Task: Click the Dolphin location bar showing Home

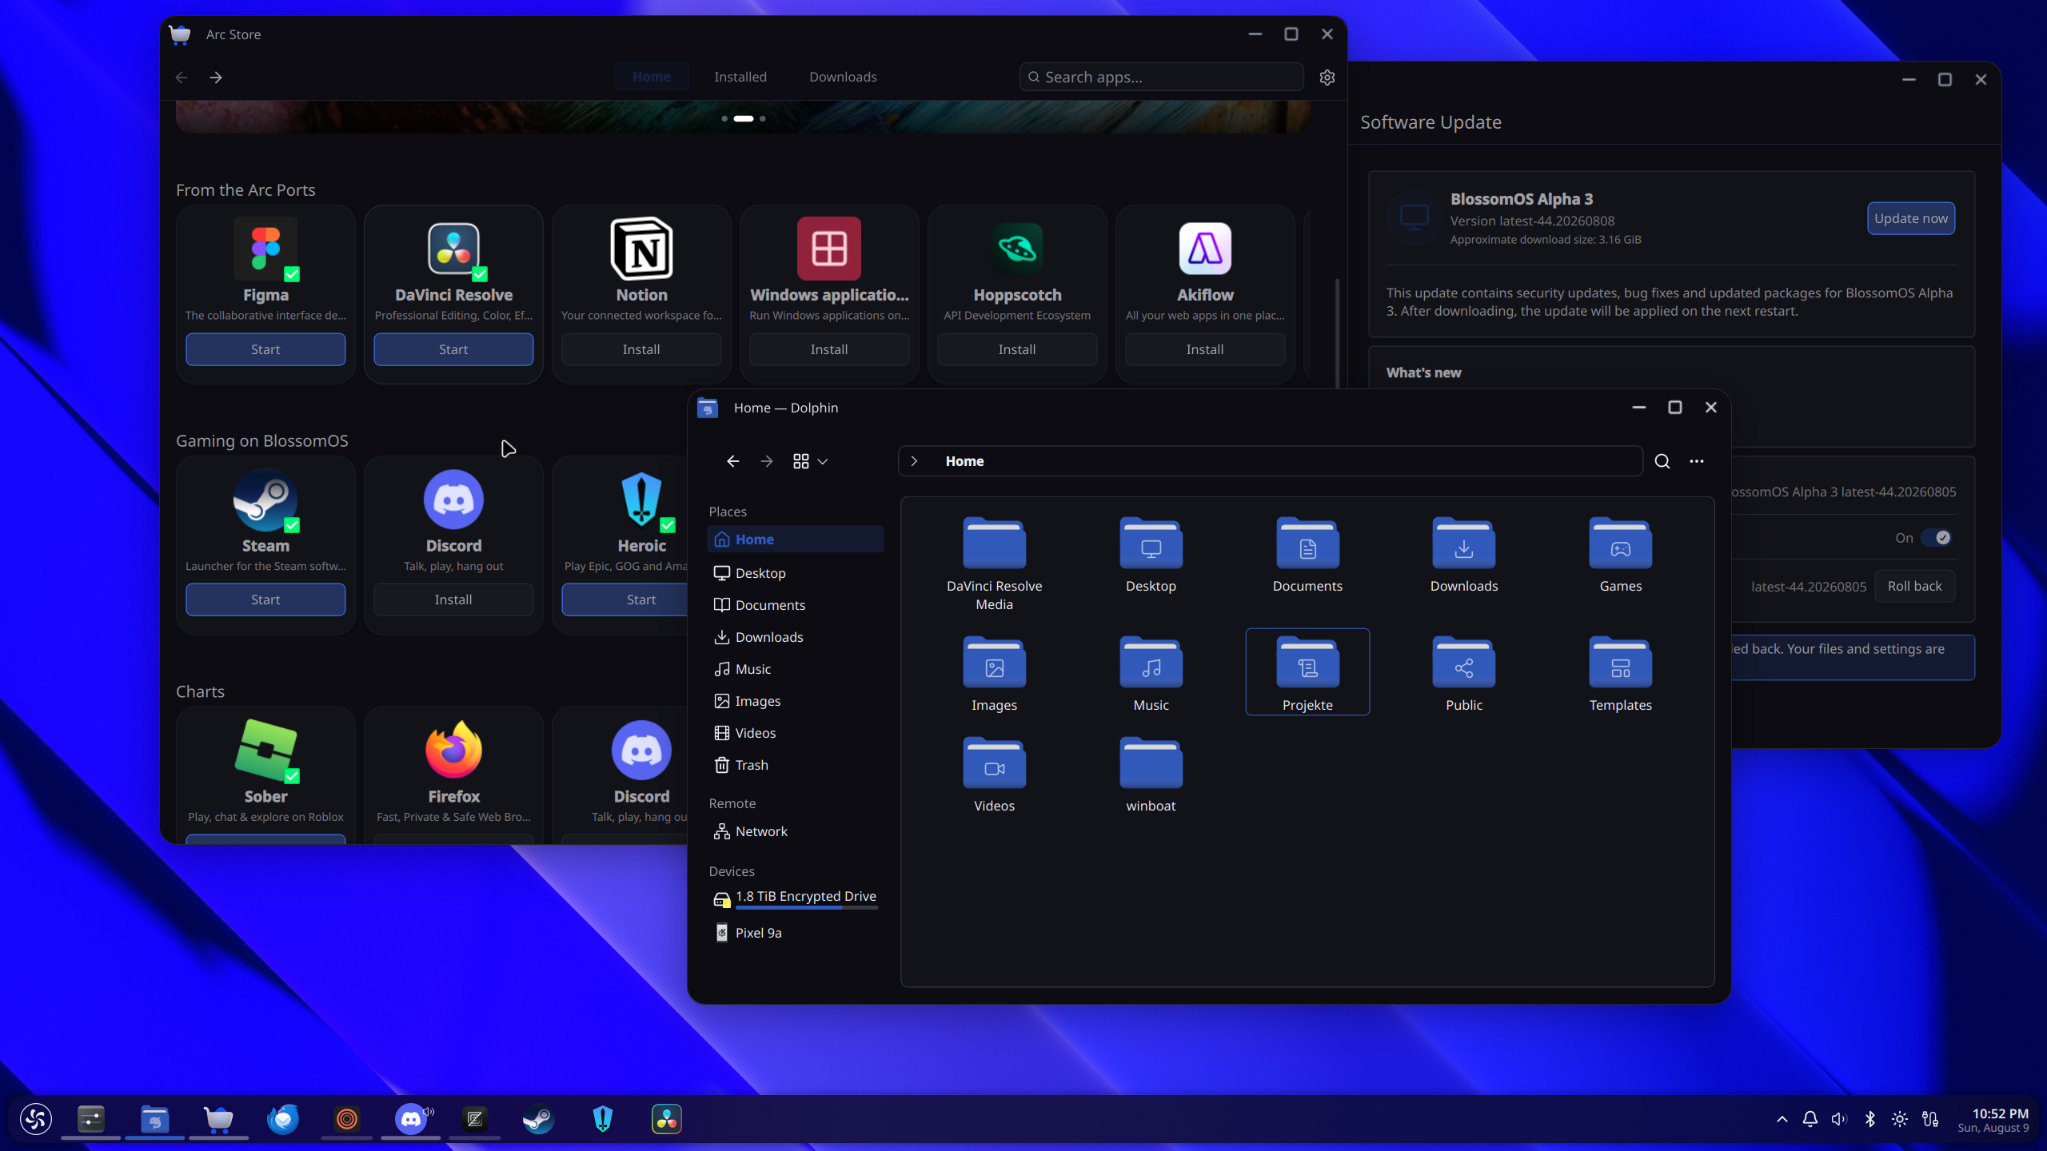Action: [x=1271, y=461]
